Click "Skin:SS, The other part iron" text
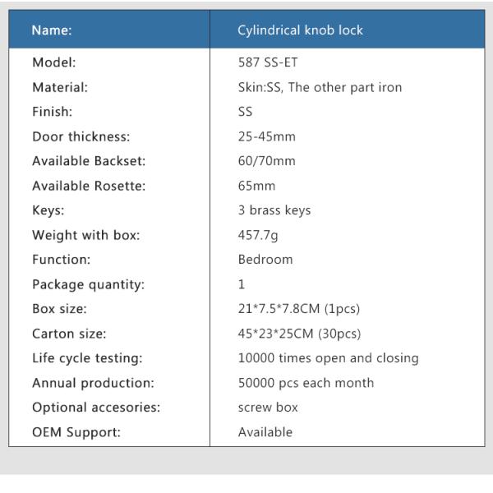Image resolution: width=493 pixels, height=493 pixels. pyautogui.click(x=320, y=87)
